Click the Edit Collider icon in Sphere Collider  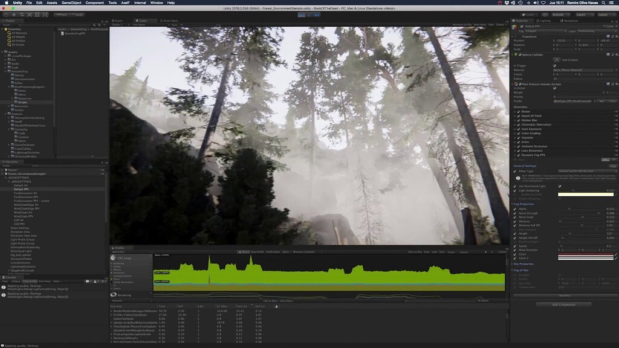coord(557,60)
